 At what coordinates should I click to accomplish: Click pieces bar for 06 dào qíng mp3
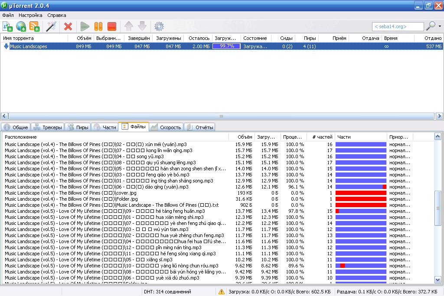point(361,187)
